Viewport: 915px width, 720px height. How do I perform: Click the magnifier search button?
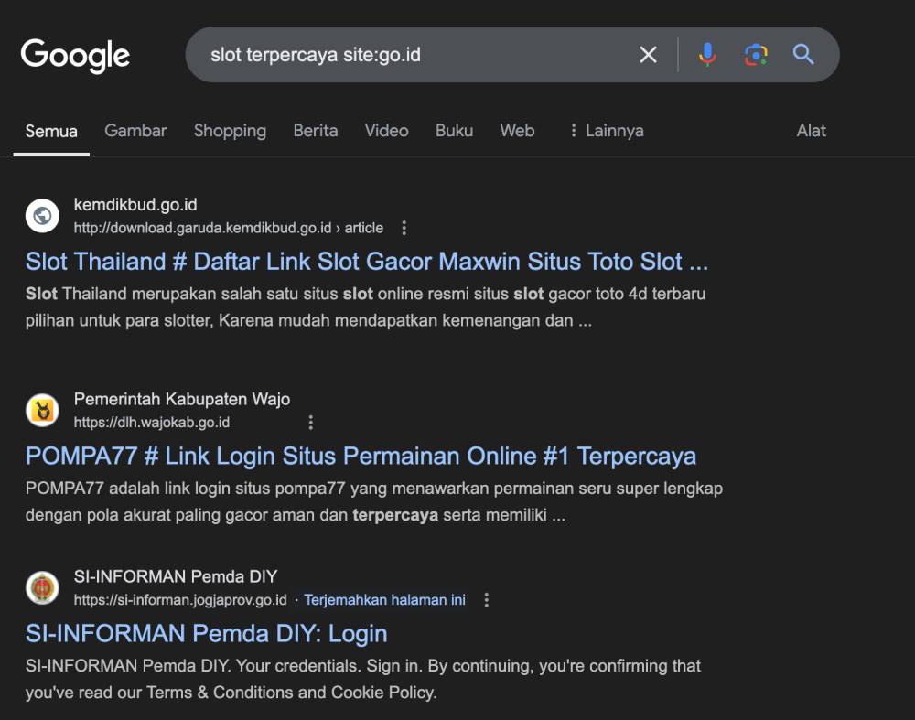(803, 54)
